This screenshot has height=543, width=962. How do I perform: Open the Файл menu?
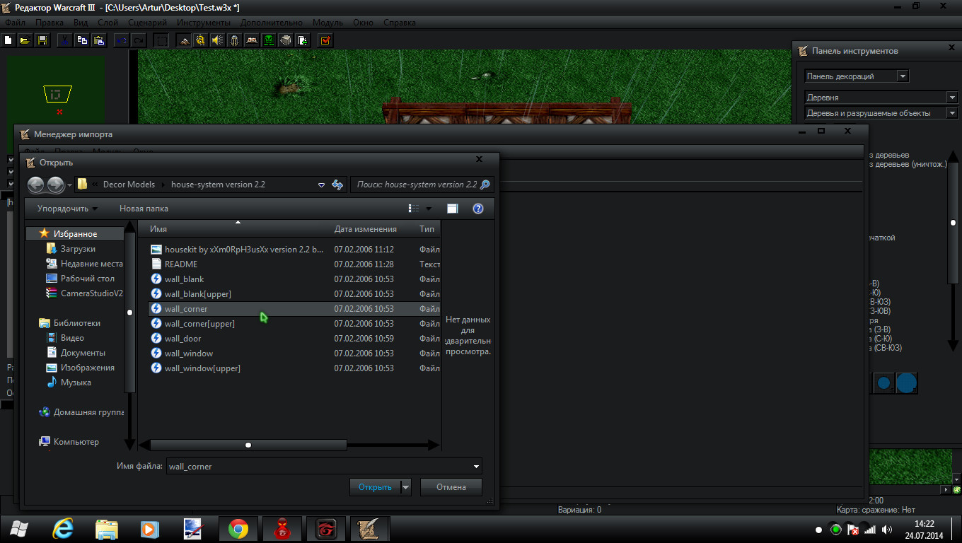click(15, 23)
